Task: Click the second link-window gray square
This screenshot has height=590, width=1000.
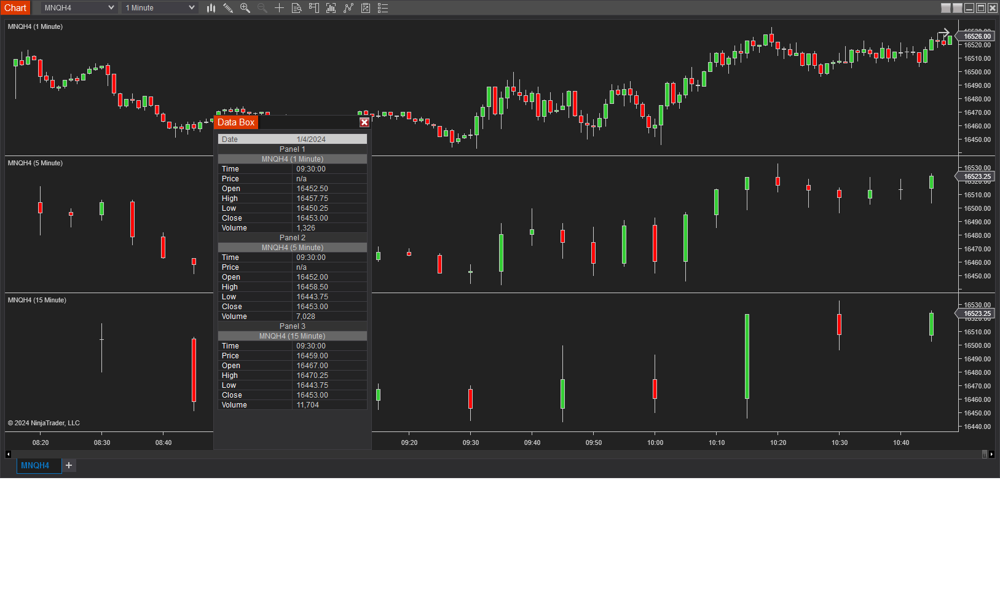Action: pyautogui.click(x=958, y=8)
